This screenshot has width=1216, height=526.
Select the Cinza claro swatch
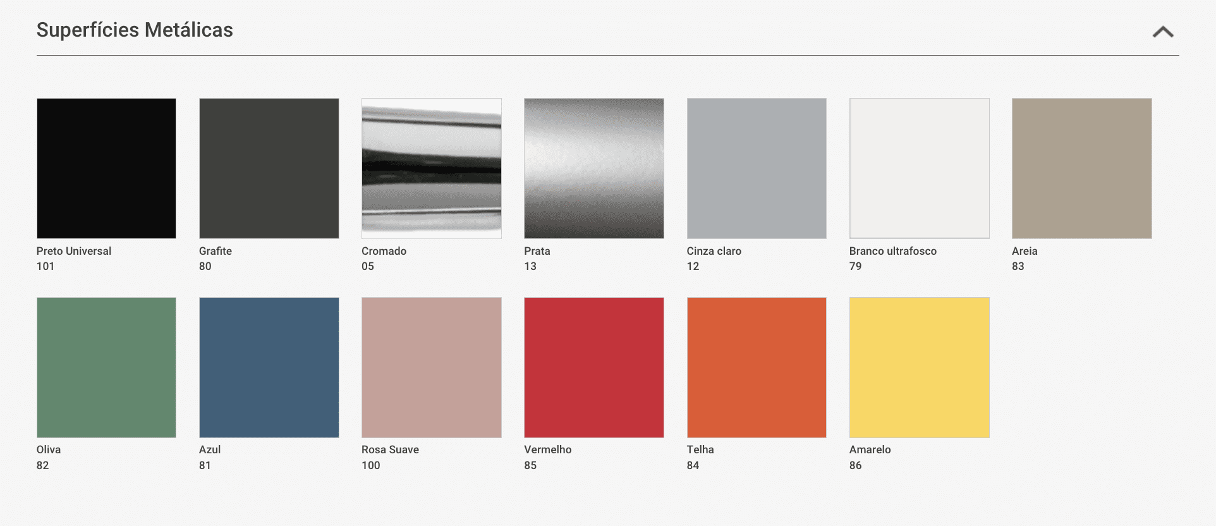(756, 168)
